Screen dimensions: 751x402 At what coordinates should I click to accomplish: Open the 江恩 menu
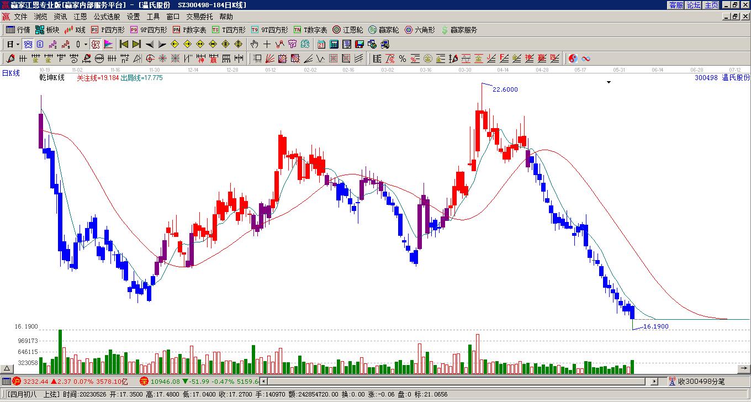(x=80, y=17)
